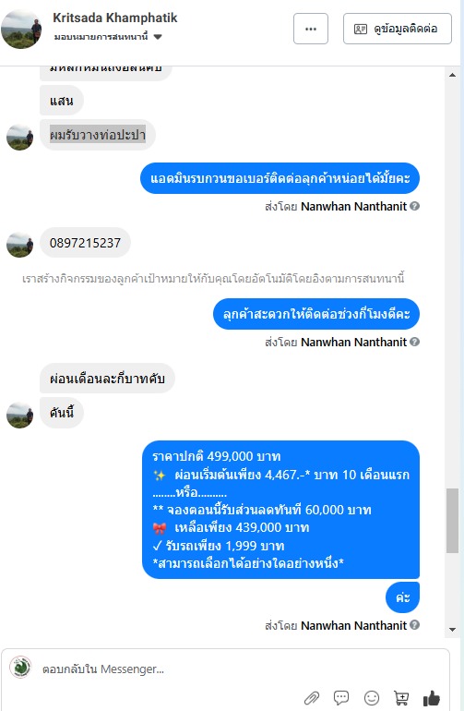The image size is (464, 711).
Task: Click scrollbar down arrow in chat
Action: coord(452,630)
